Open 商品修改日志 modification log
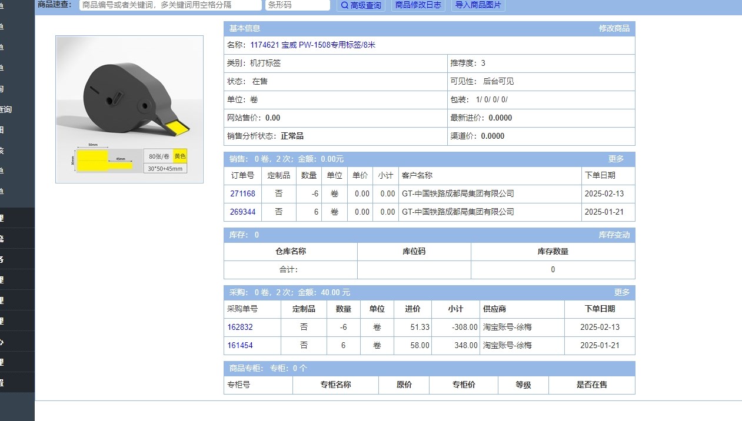The width and height of the screenshot is (742, 421). tap(418, 5)
